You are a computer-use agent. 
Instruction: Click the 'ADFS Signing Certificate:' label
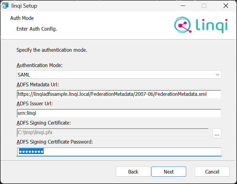coord(44,123)
